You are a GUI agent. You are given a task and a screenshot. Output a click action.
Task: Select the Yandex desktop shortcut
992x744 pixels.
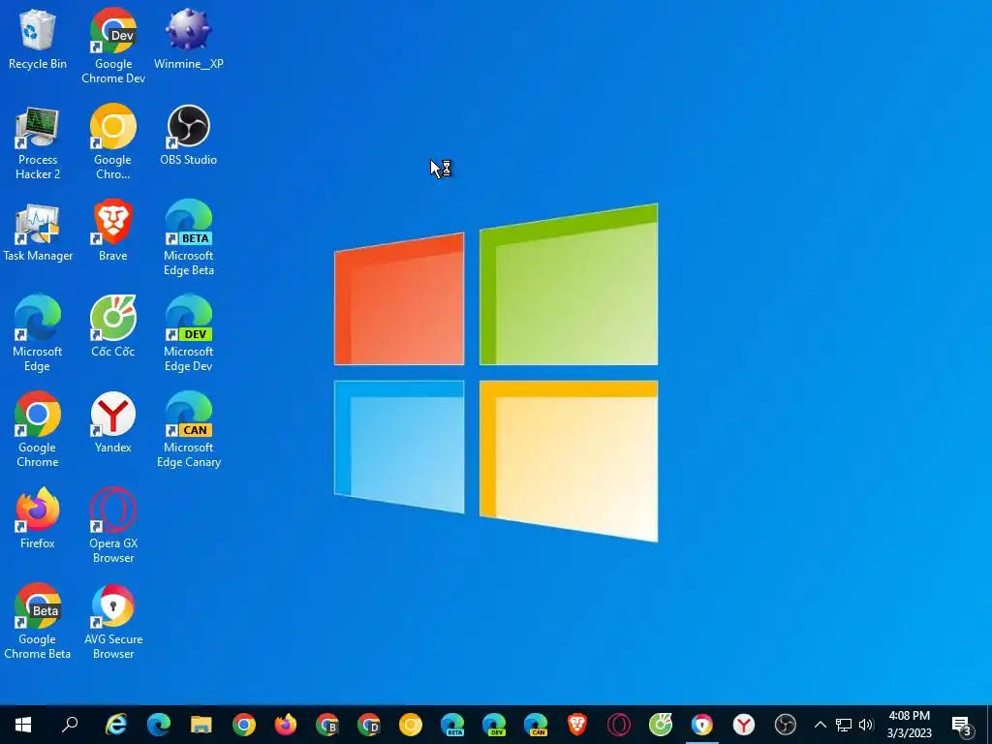pos(113,423)
